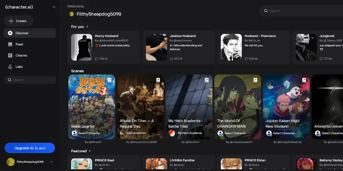Click the magnifier icon in the top search bar
Viewport: 343px width, 171px height.
(x=266, y=11)
